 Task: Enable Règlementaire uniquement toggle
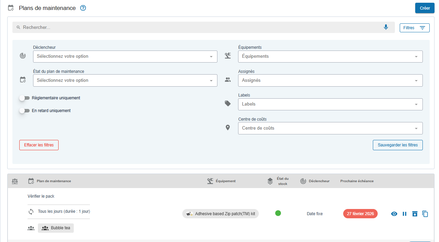click(24, 98)
